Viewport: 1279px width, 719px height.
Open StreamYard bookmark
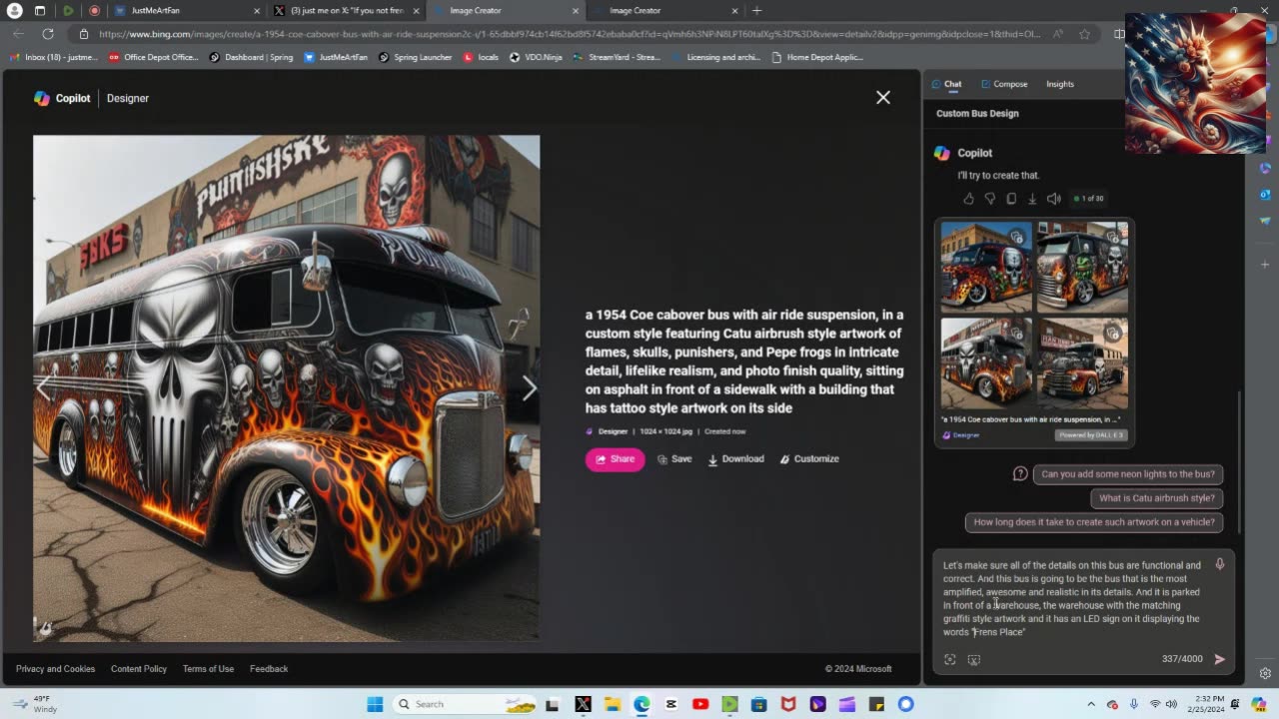click(617, 57)
